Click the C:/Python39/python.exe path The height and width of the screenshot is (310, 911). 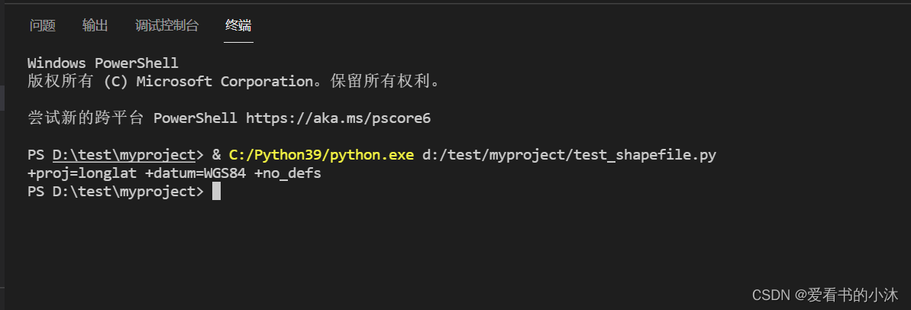(x=321, y=155)
